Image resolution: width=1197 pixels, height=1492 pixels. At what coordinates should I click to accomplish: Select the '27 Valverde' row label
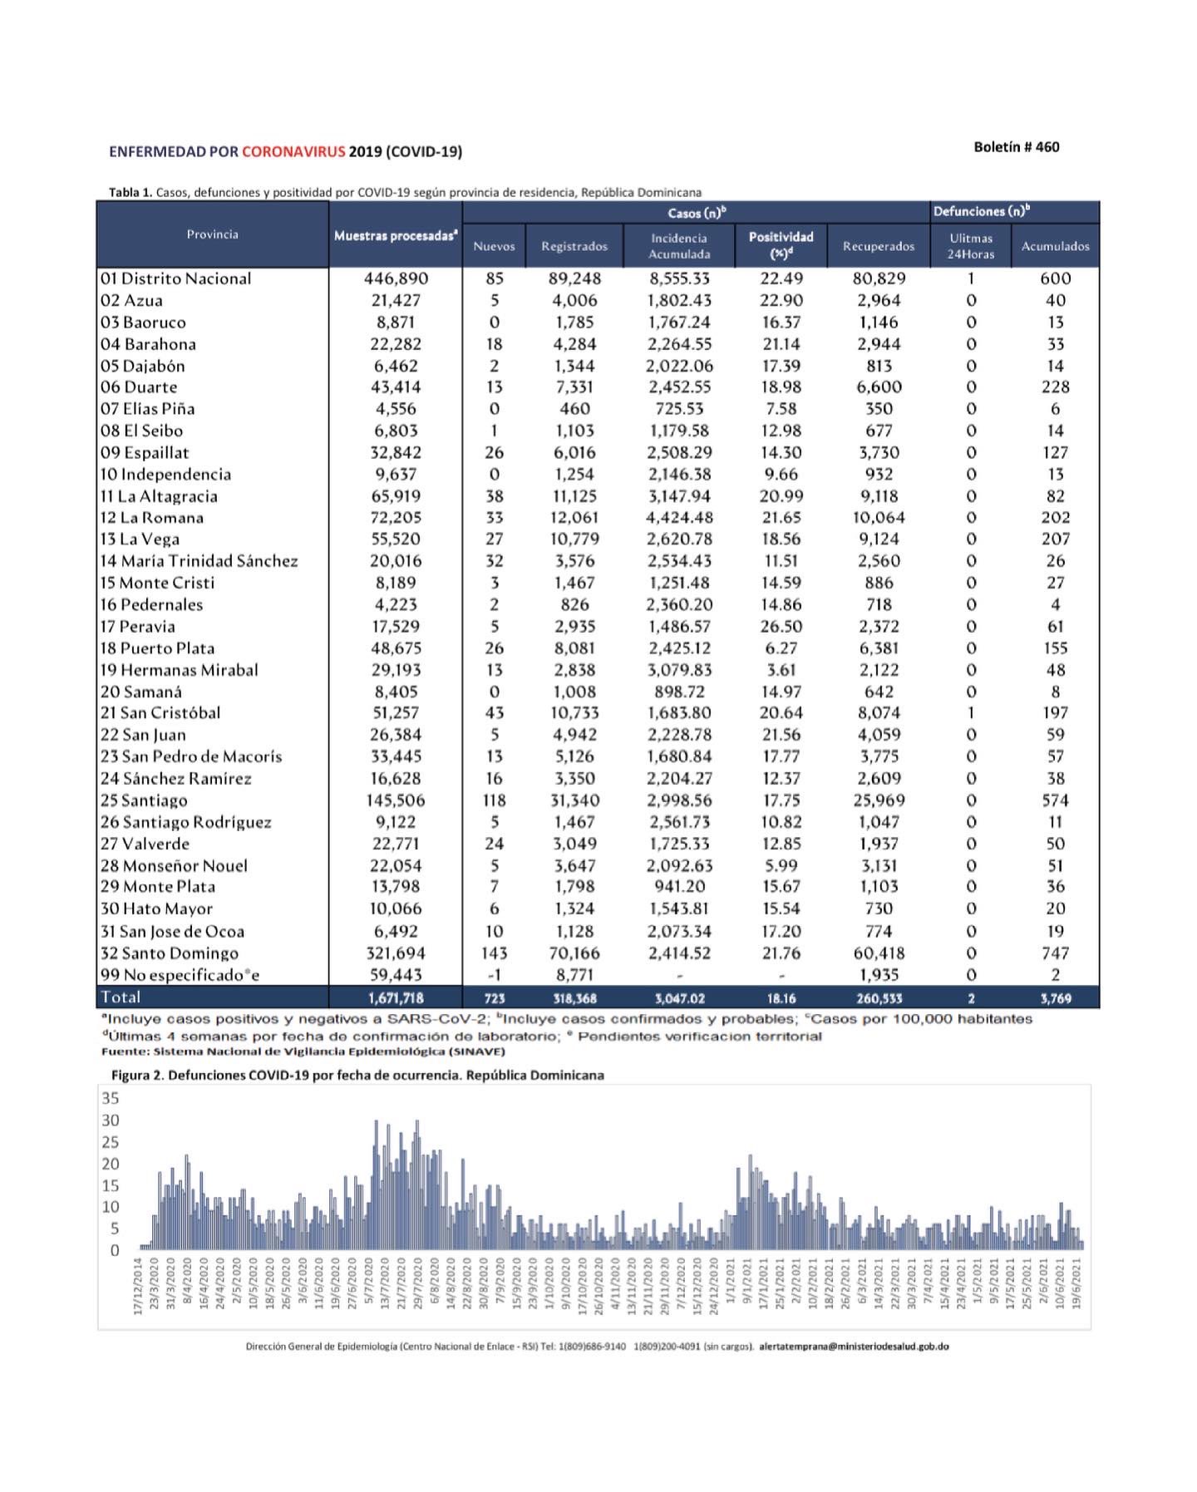[145, 844]
